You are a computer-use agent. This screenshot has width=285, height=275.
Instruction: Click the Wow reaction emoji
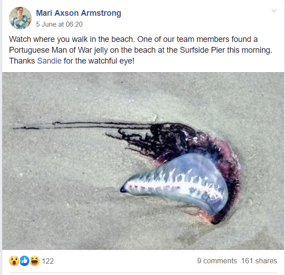tap(14, 261)
